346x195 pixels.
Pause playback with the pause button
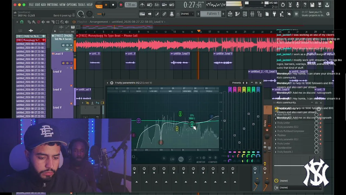(106, 5)
